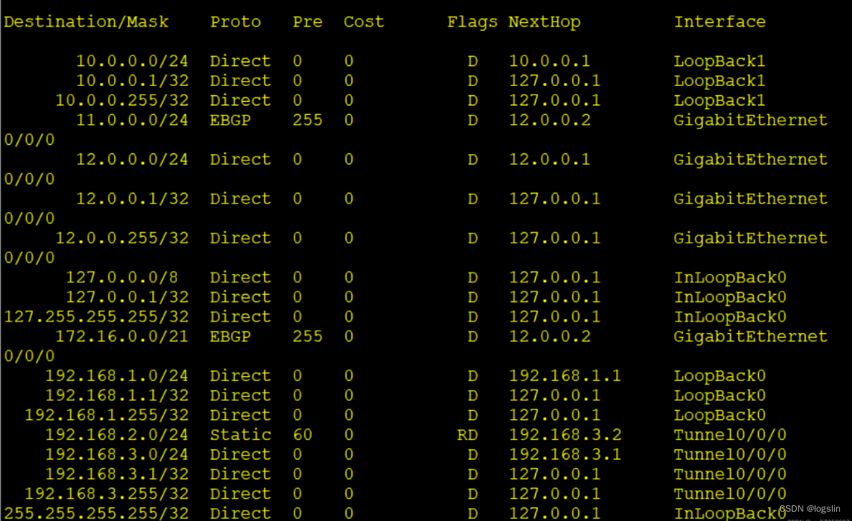
Task: Click Tunnel0/0/0 in 192.168.3.255/32 row
Action: (730, 494)
